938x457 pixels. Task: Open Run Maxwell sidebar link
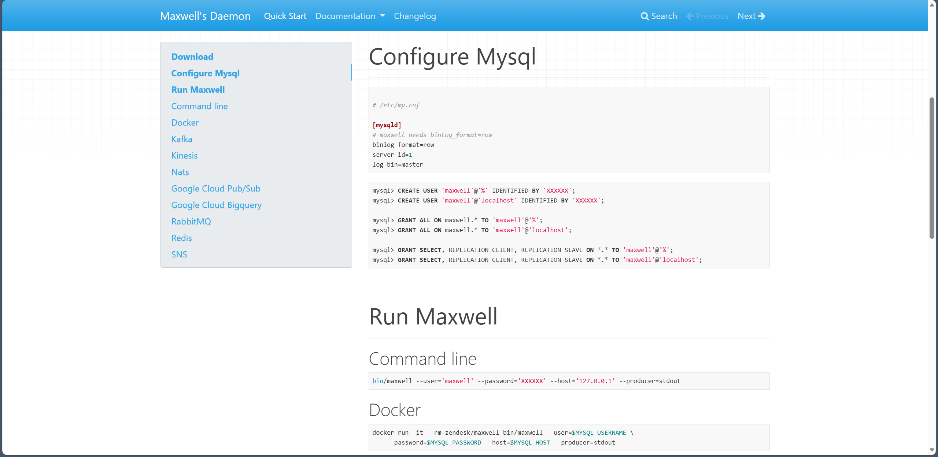pyautogui.click(x=198, y=90)
